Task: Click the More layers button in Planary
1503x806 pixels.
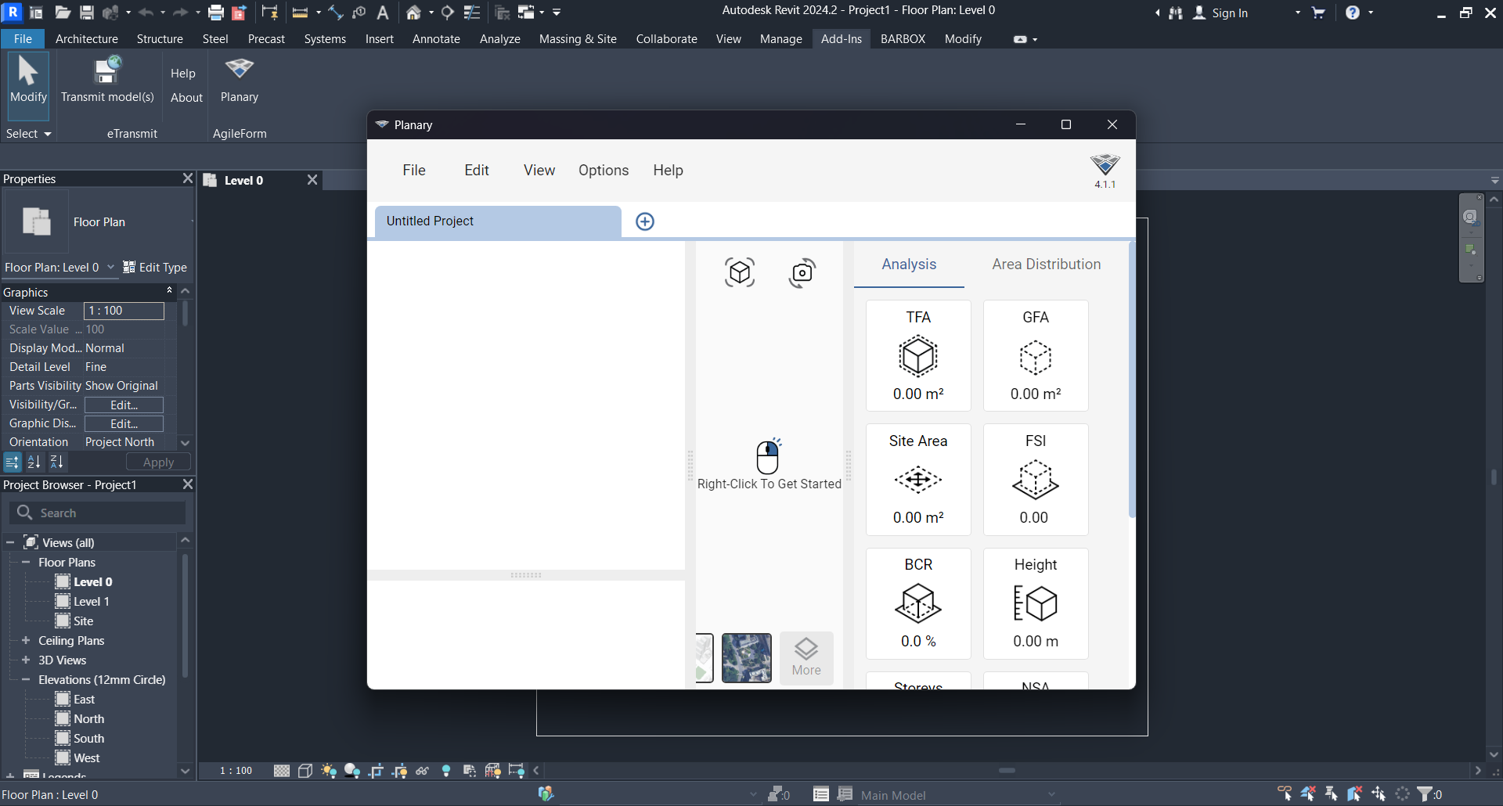Action: click(806, 657)
